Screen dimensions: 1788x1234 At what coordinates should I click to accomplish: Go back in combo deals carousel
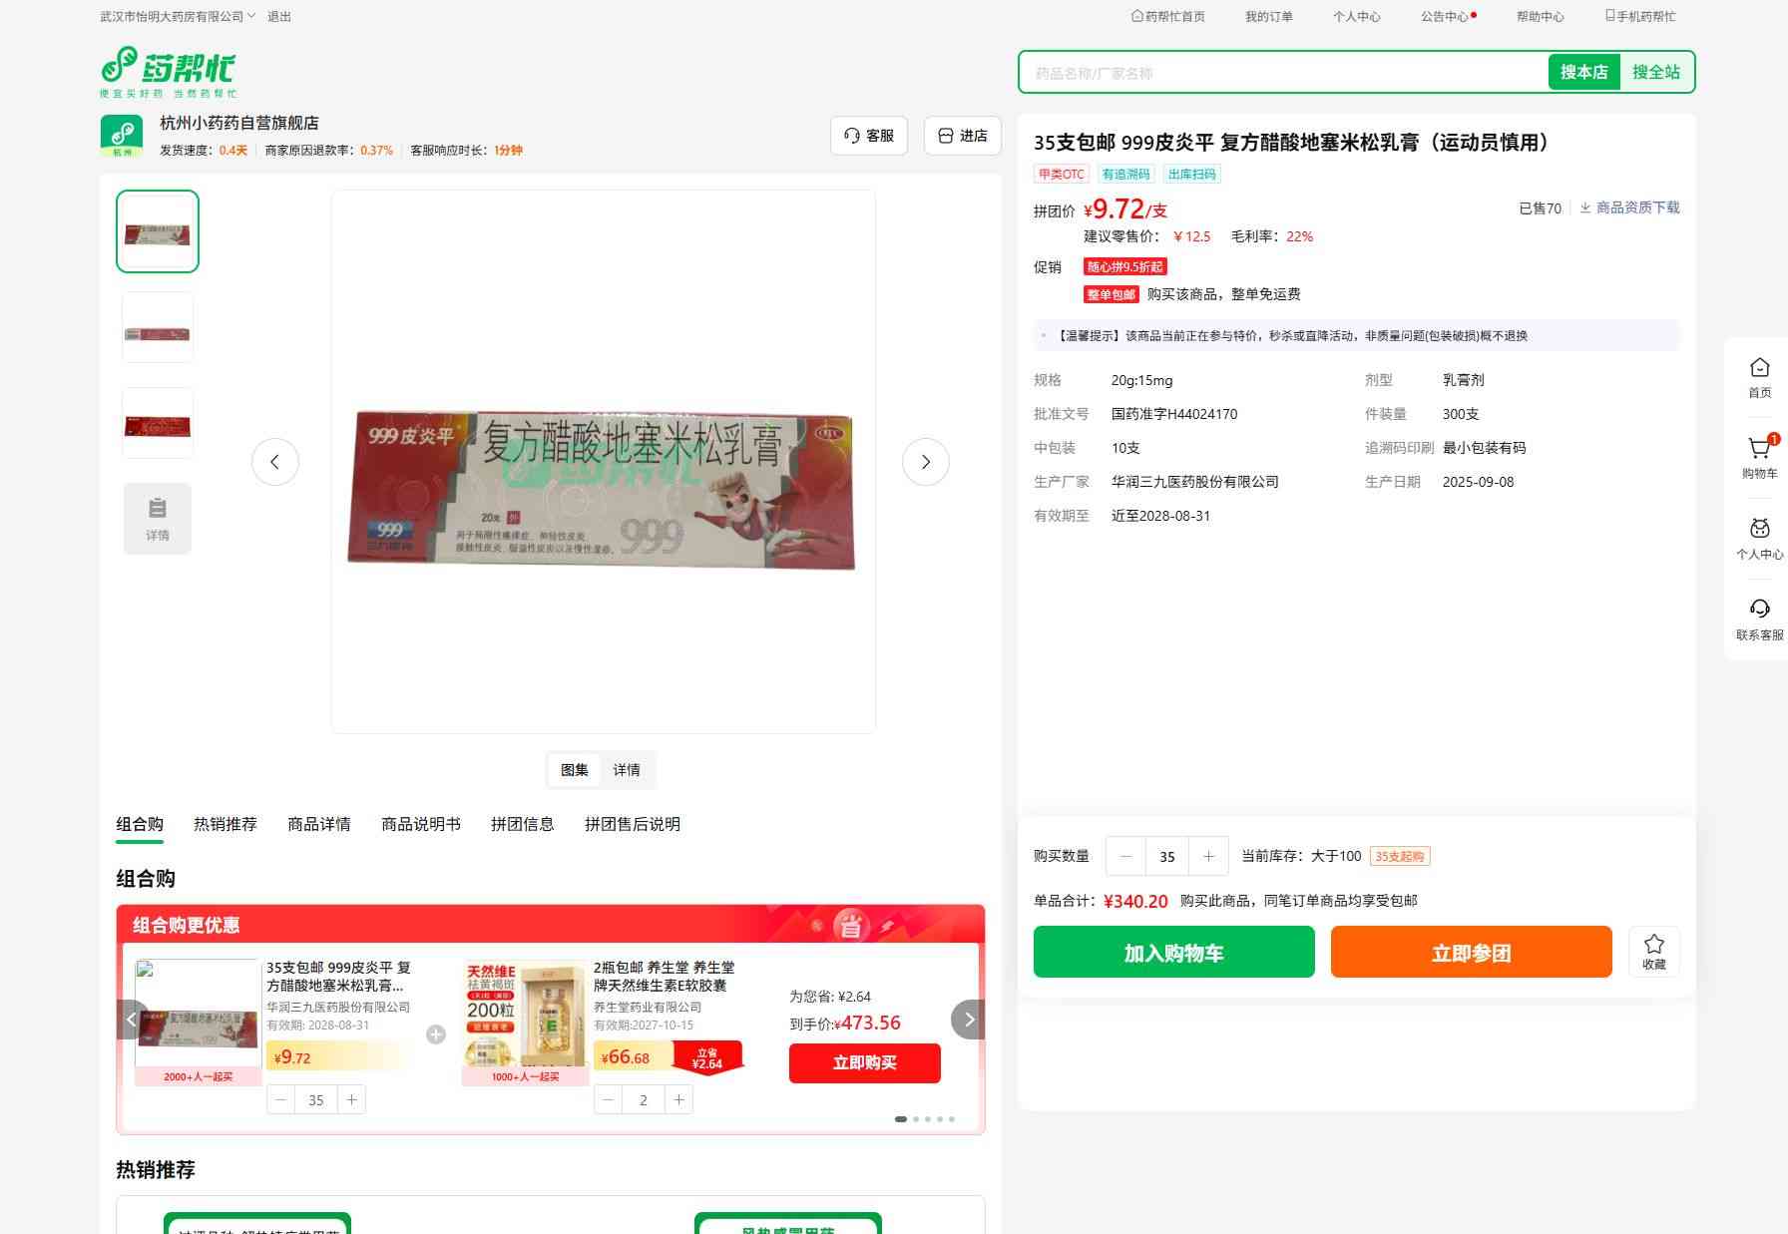(132, 1020)
